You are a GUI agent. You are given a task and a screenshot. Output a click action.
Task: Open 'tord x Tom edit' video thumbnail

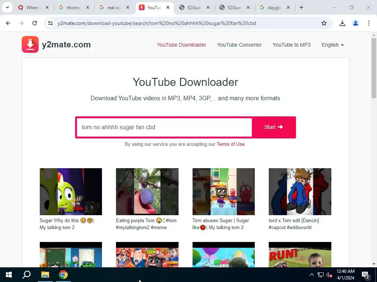pos(300,192)
